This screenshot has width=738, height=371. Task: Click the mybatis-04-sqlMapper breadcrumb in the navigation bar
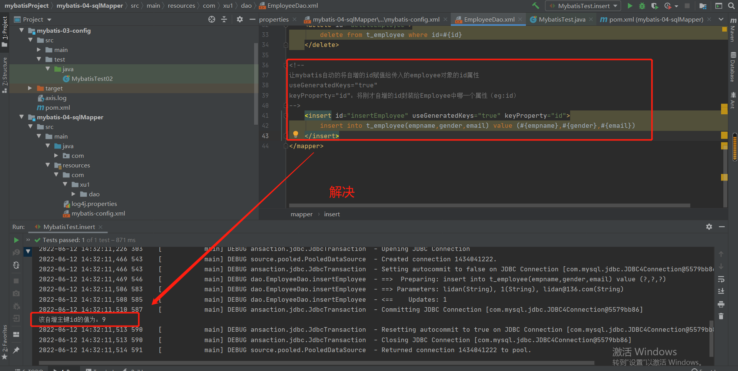coord(90,6)
